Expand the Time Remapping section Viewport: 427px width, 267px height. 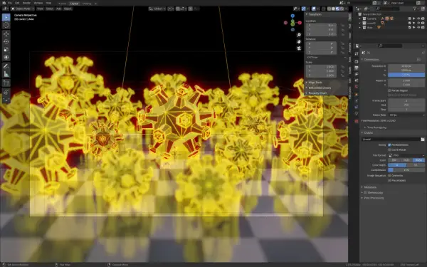(376, 127)
